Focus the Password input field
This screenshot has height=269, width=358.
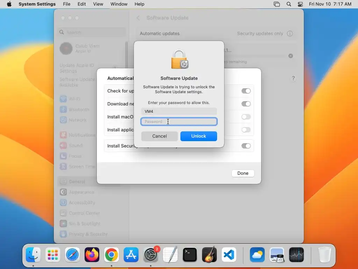179,122
